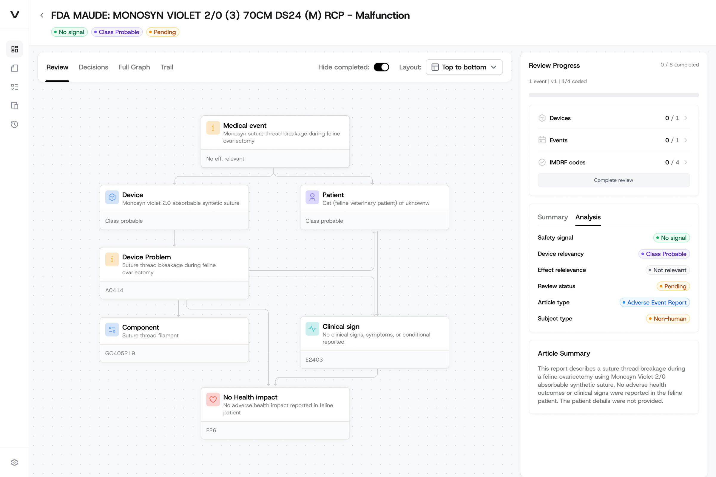Expand the Events 0 / 1 row chevron
Viewport: 716px width, 477px height.
click(x=686, y=140)
